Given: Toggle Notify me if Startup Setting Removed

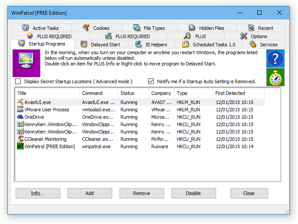Looking at the screenshot, I should coord(151,81).
